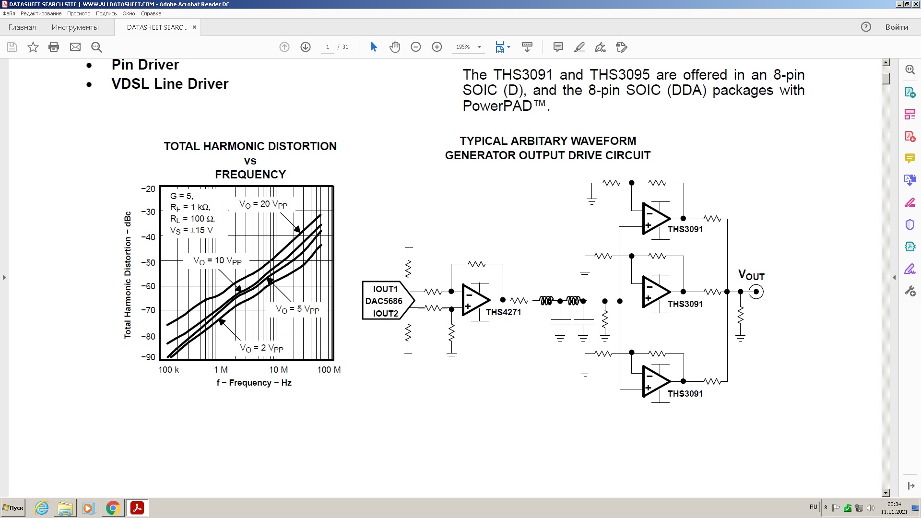
Task: Open the file explorer taskbar icon
Action: (x=65, y=508)
